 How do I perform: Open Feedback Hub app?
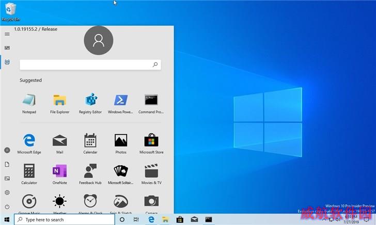[x=90, y=174]
